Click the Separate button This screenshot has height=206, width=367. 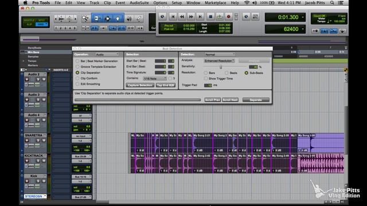pyautogui.click(x=256, y=100)
